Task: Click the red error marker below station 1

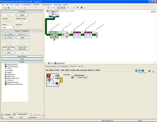Action: (54, 39)
